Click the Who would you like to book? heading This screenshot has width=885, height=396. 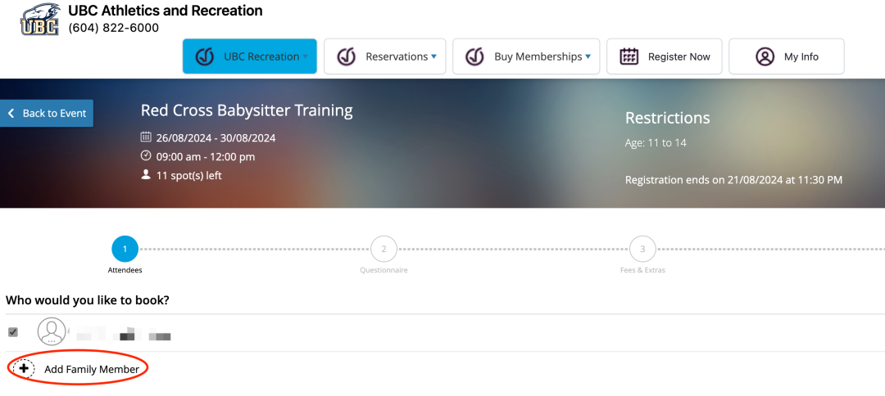coord(88,300)
